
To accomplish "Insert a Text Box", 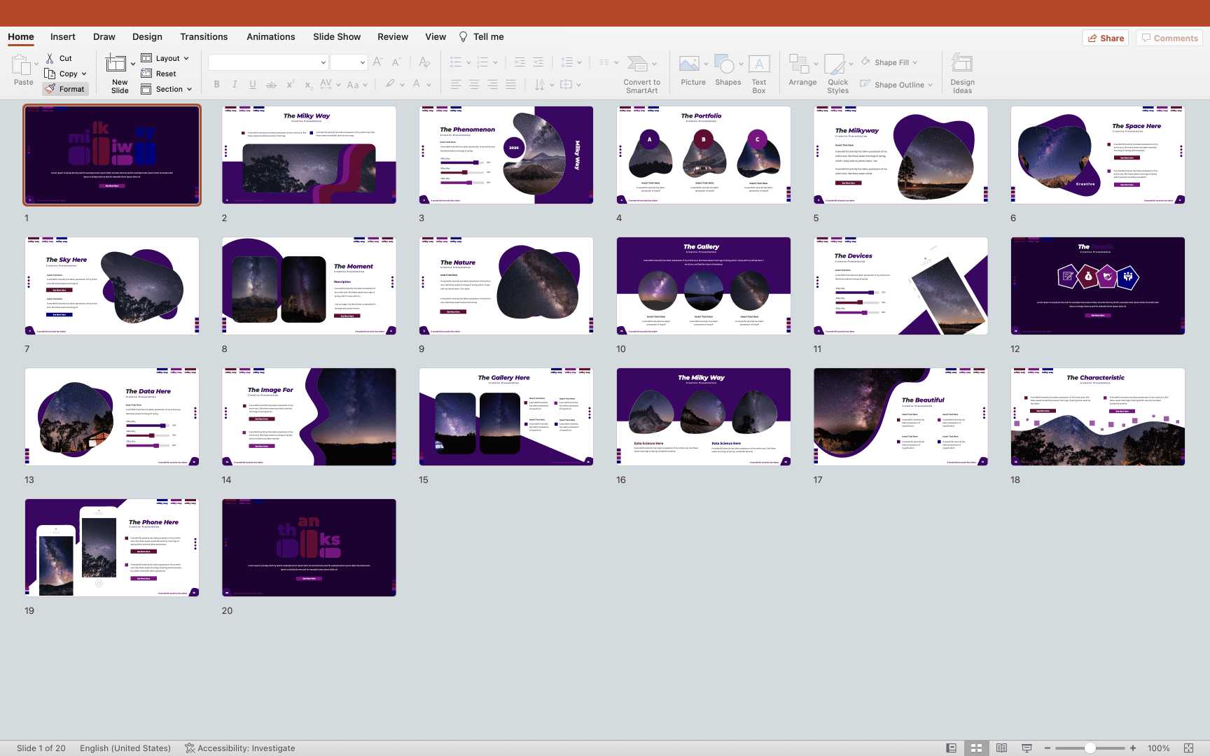I will click(759, 66).
